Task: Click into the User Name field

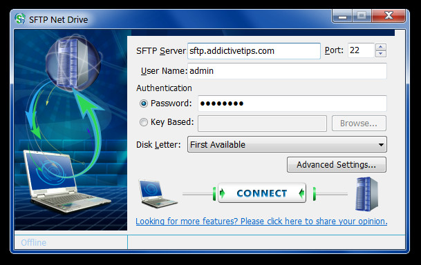Action: pos(287,71)
